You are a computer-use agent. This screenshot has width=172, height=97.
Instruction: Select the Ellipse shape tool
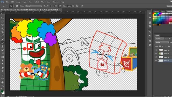point(2,78)
